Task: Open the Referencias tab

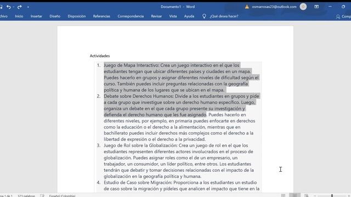Action: (x=101, y=16)
